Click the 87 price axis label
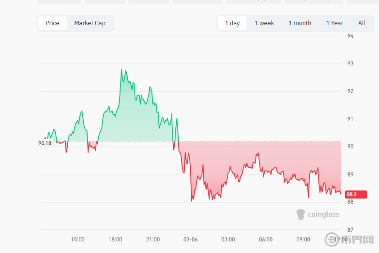Image resolution: width=379 pixels, height=253 pixels. 351,230
